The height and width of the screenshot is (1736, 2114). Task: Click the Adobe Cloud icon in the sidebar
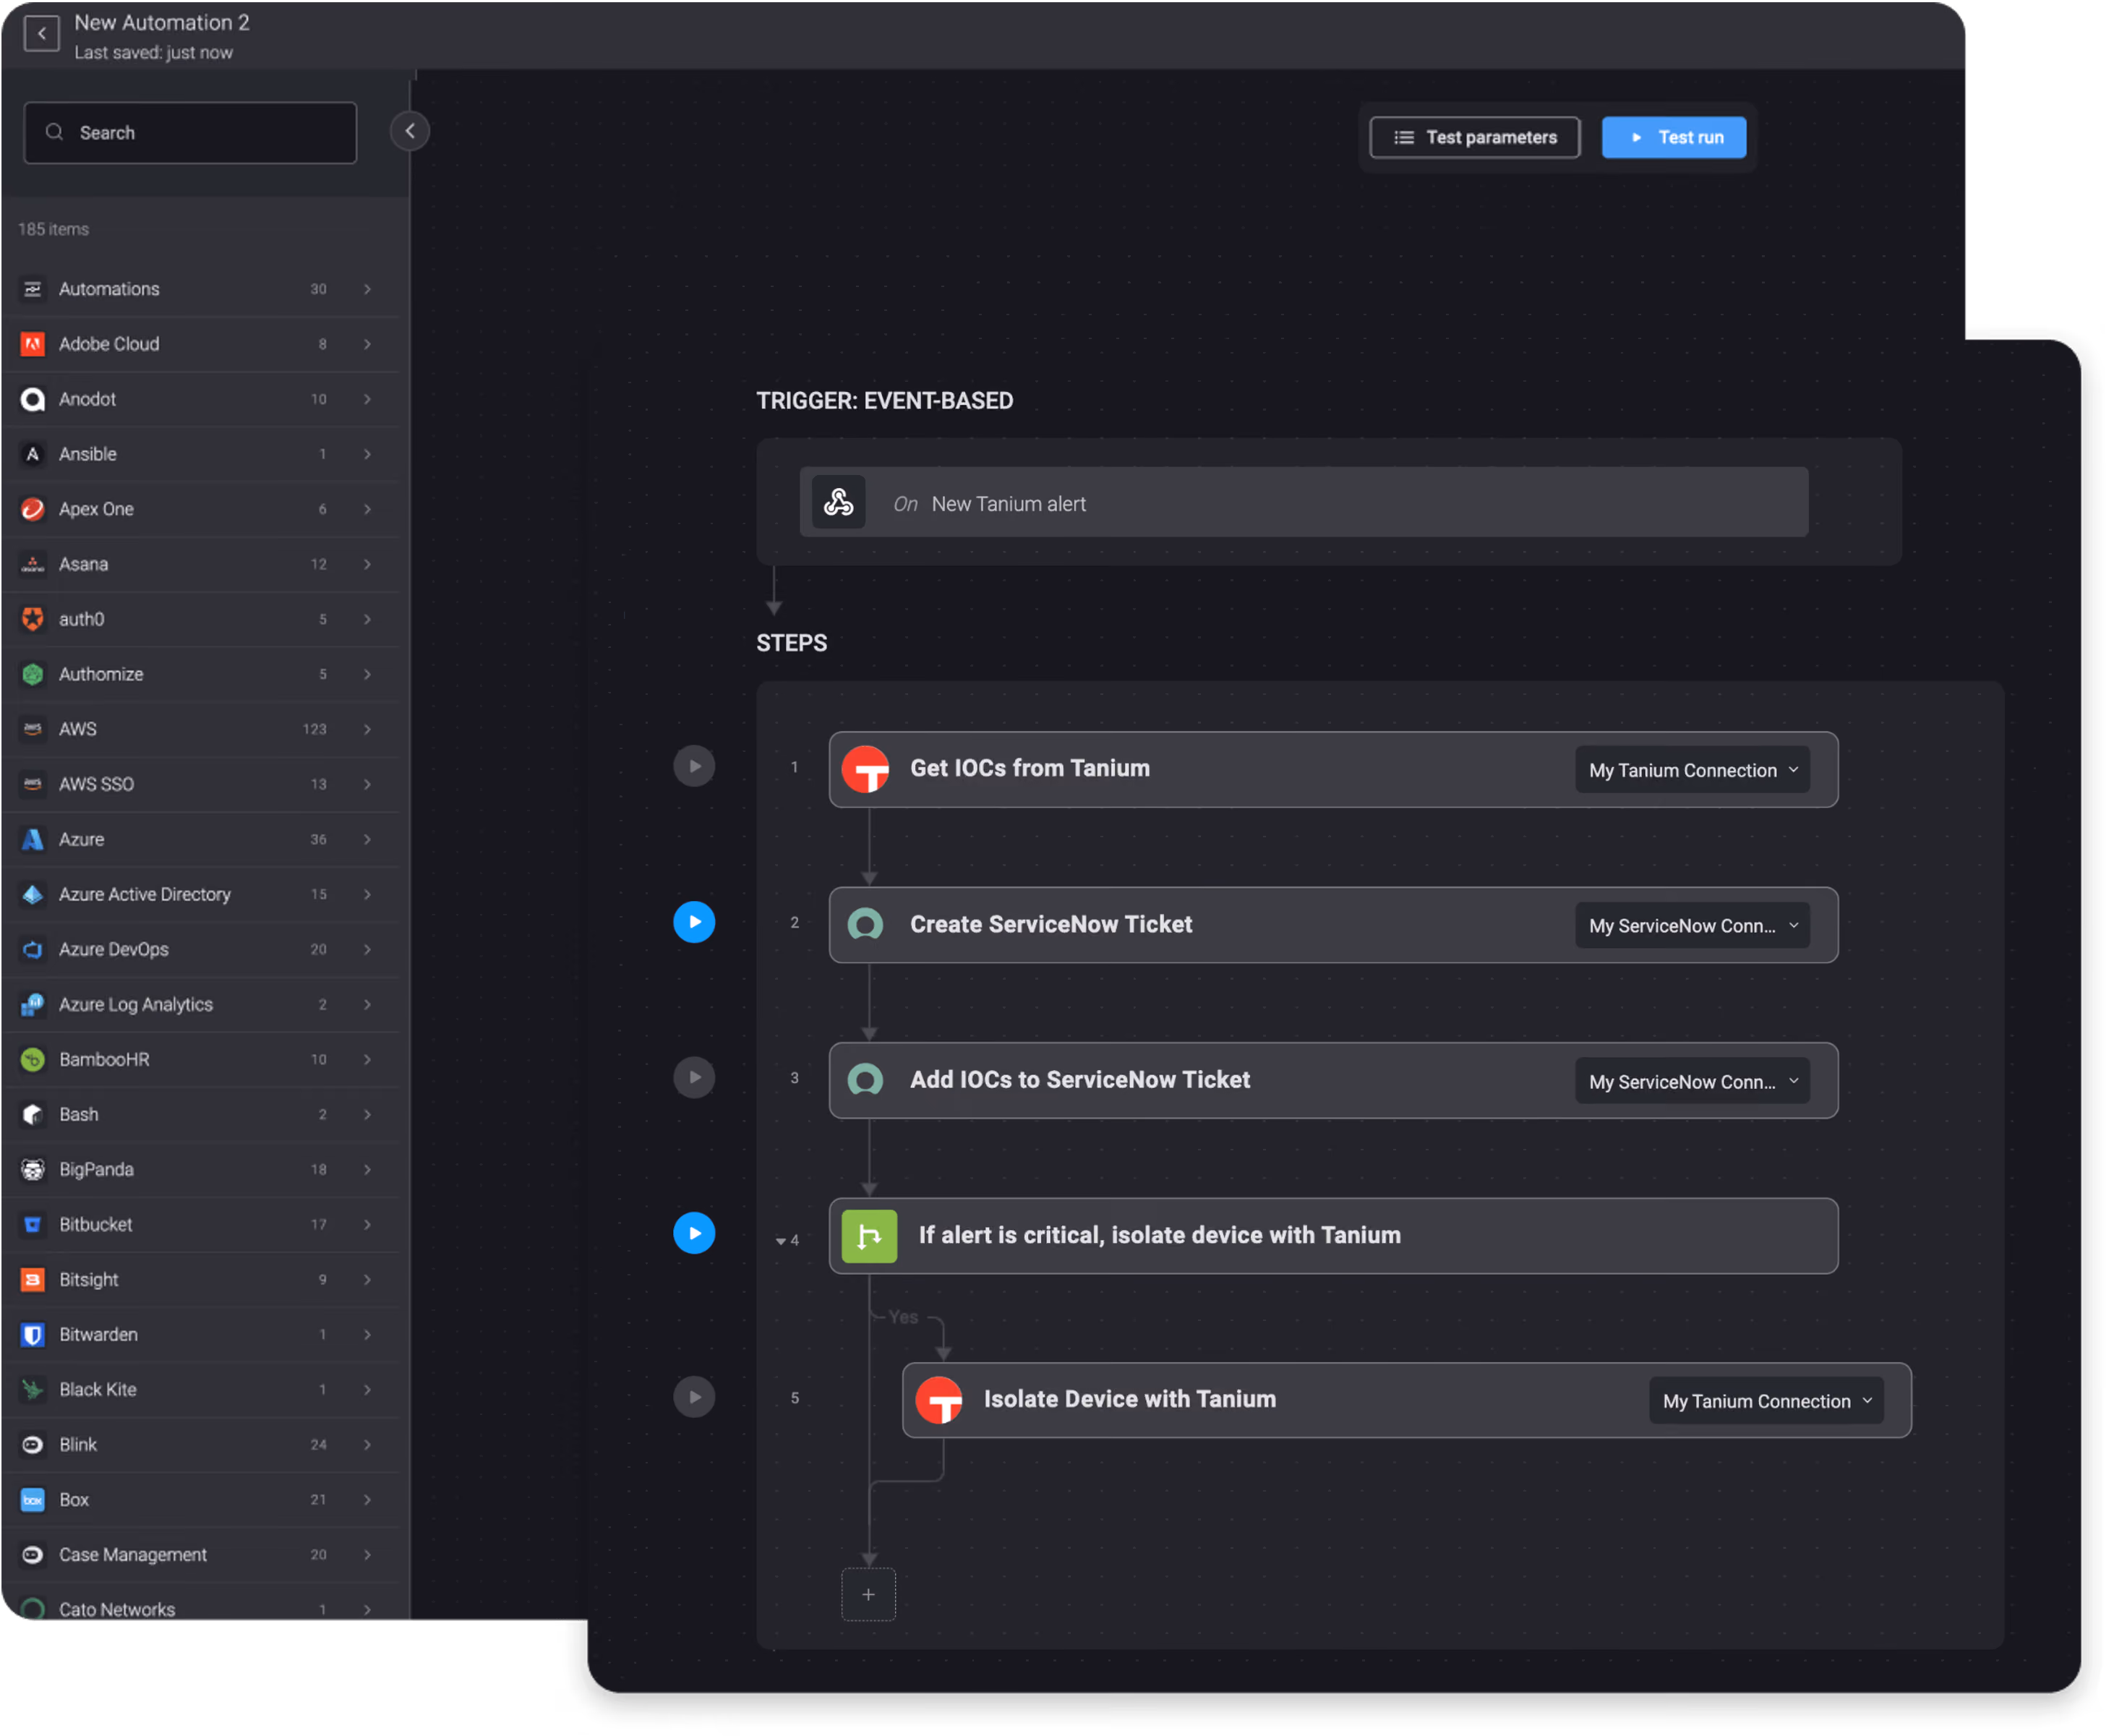click(x=33, y=344)
